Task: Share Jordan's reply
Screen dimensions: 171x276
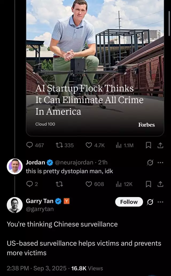Action: pos(160,184)
